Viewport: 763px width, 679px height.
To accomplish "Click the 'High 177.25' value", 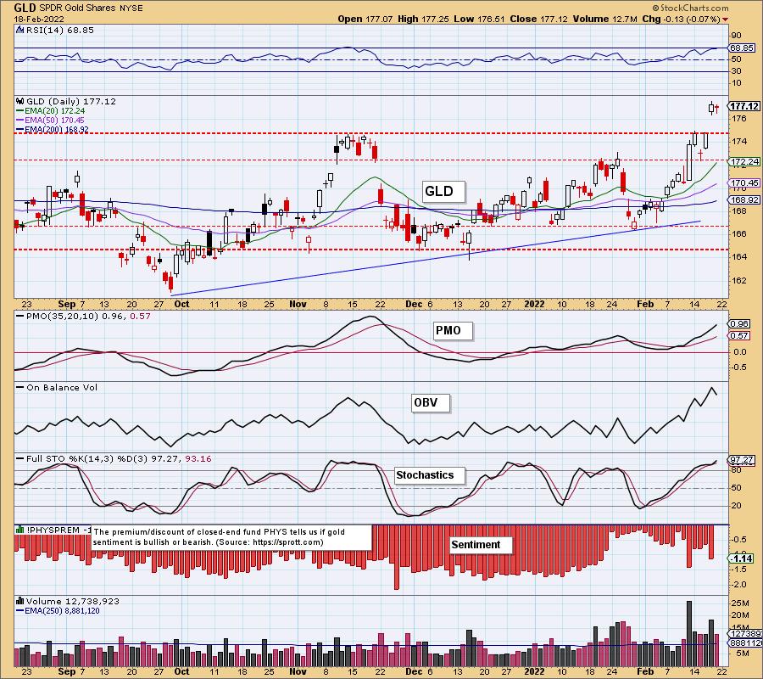I will pos(423,19).
